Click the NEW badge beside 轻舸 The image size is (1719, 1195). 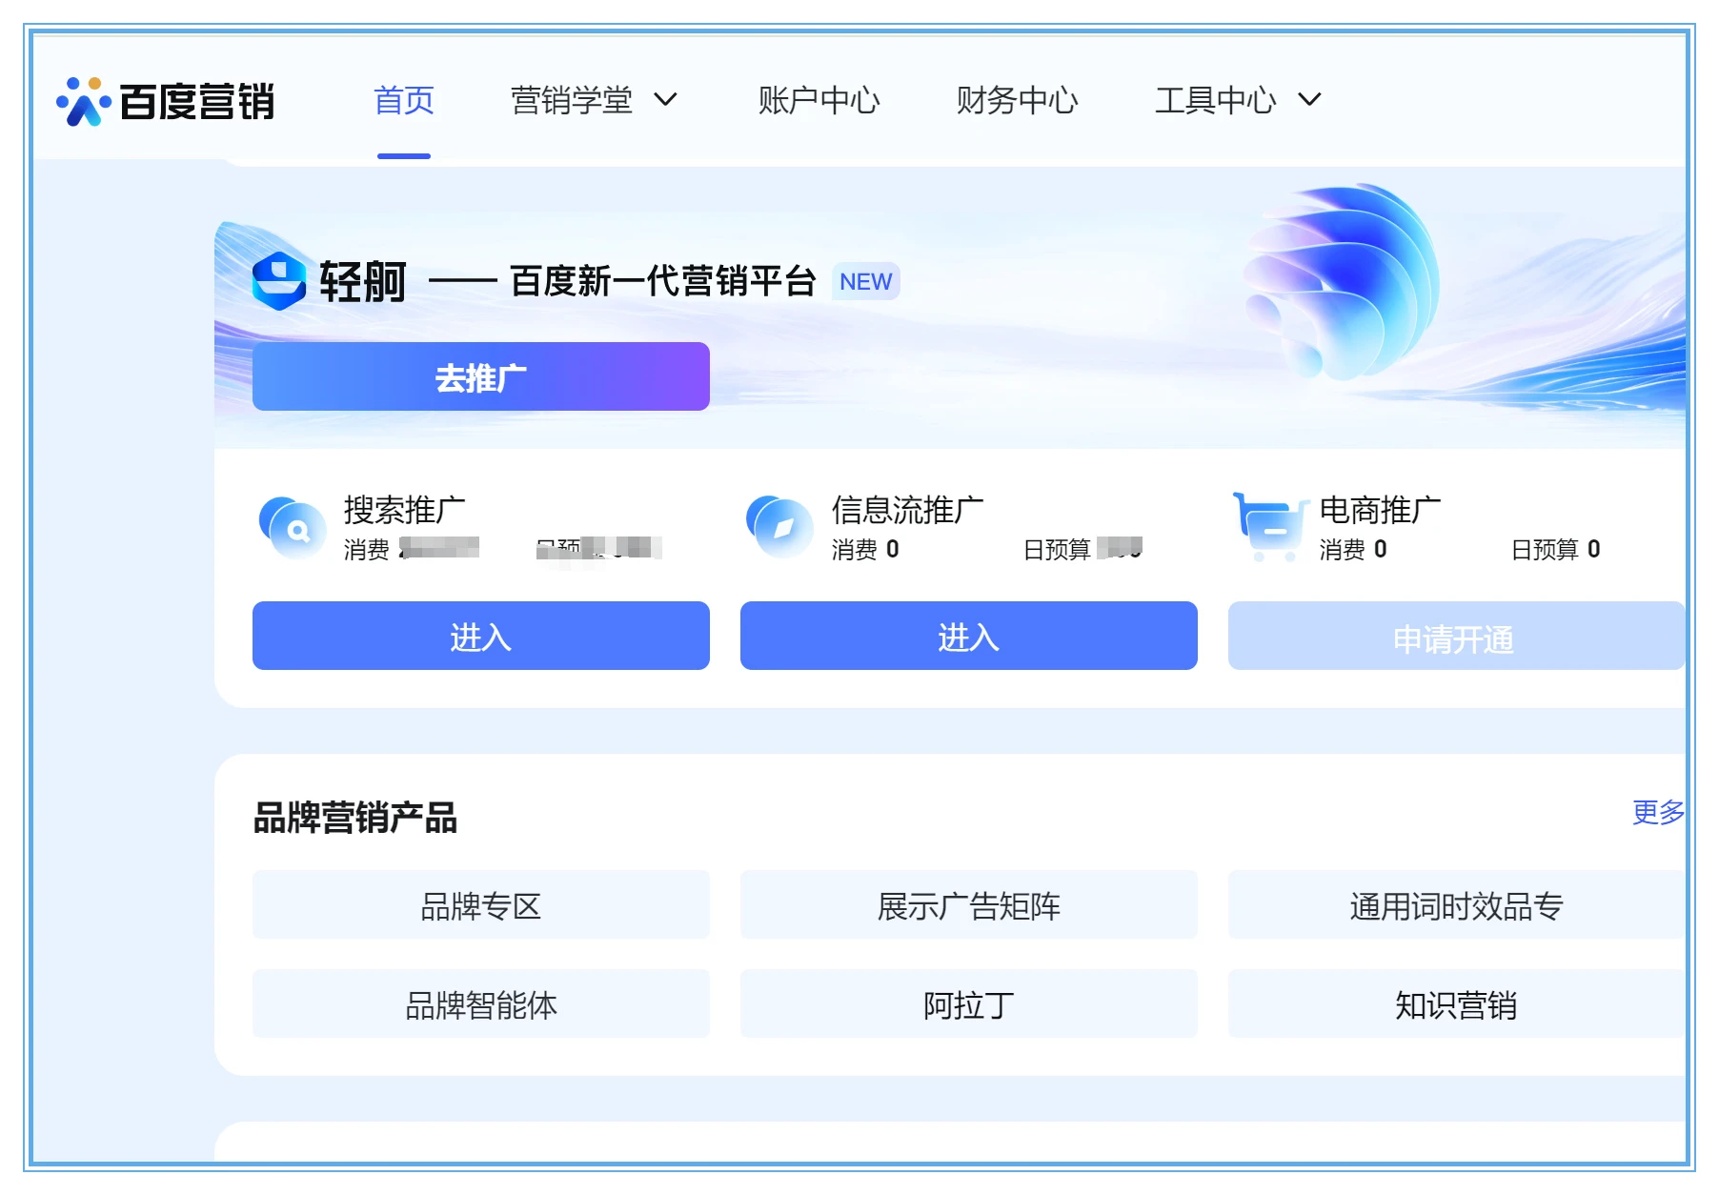(x=865, y=282)
